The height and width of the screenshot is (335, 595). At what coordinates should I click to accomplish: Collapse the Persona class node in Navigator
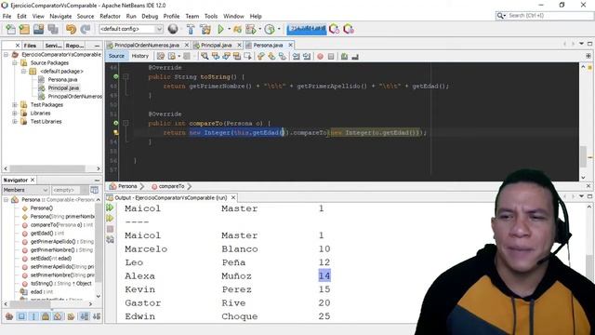click(7, 200)
